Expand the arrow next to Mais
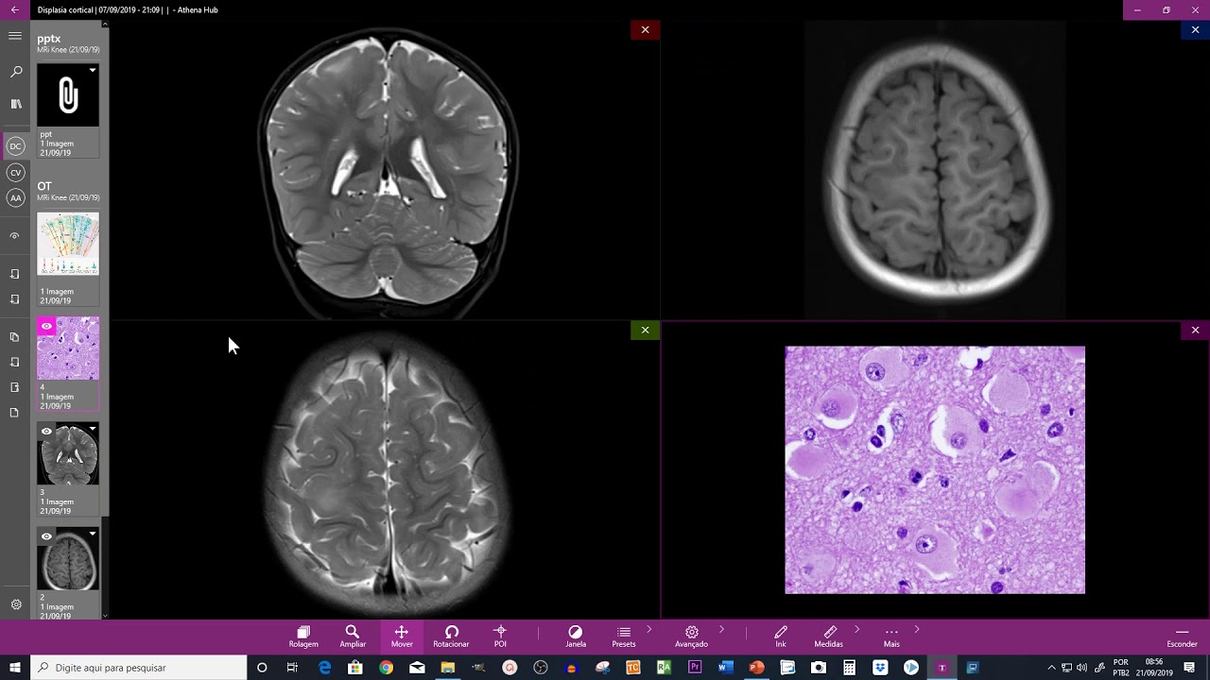Viewport: 1210px width, 680px height. coord(916,629)
